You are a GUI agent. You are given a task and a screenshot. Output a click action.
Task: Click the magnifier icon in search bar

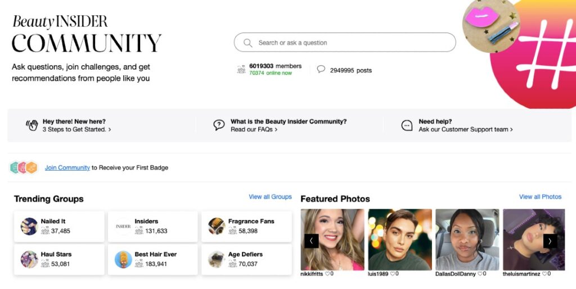click(x=248, y=43)
